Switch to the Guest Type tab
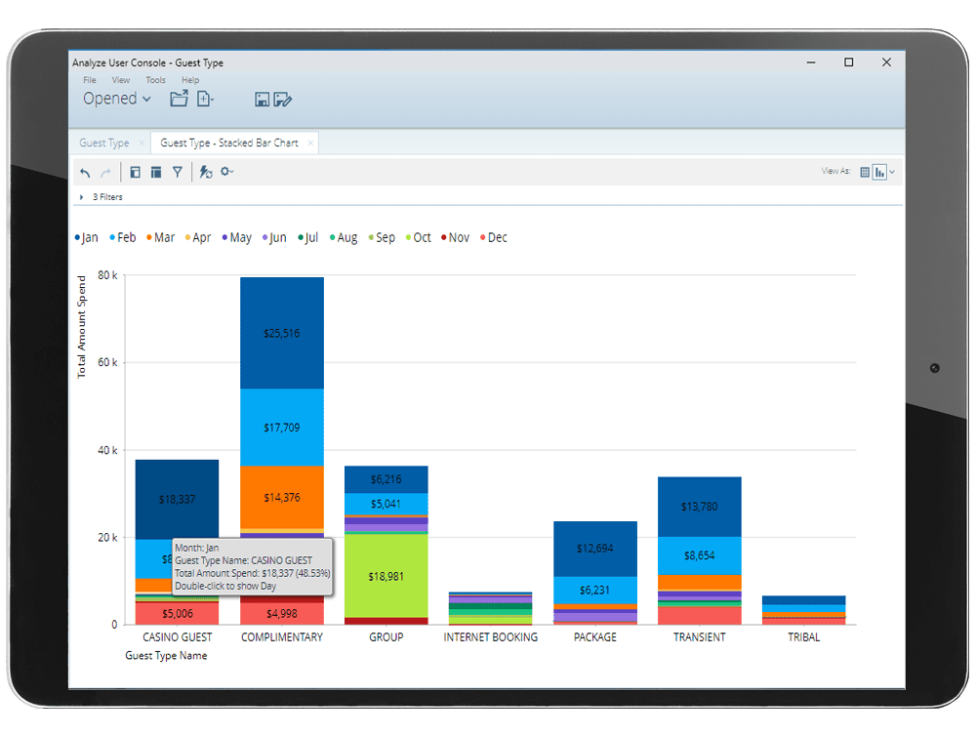Image resolution: width=976 pixels, height=737 pixels. coord(103,143)
